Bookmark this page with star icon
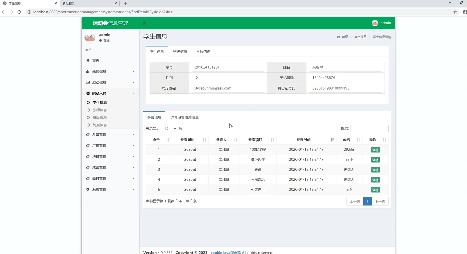This screenshot has height=254, width=467. 455,12
